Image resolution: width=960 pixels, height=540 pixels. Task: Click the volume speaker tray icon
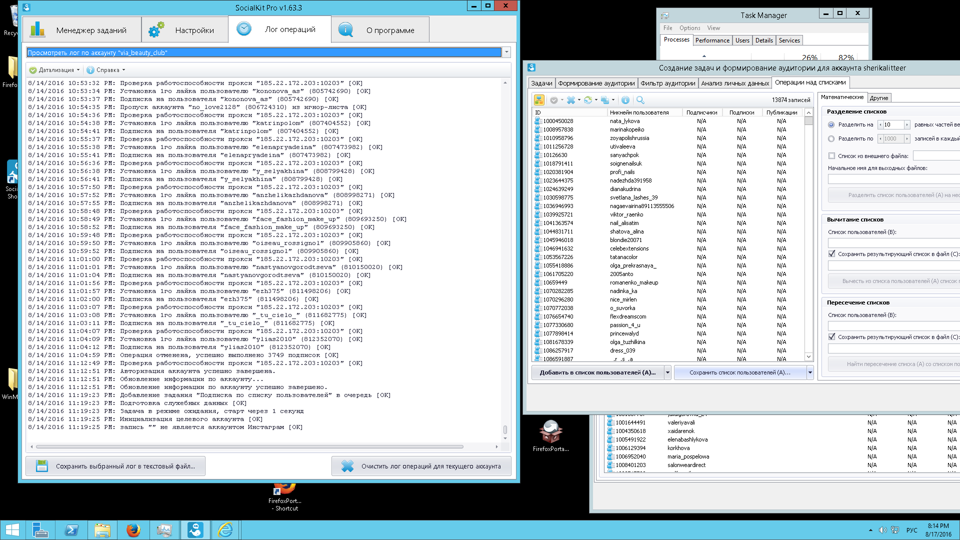[882, 530]
